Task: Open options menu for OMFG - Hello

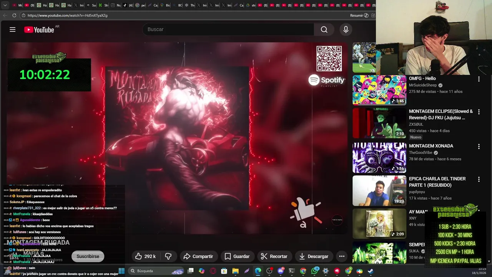Action: tap(479, 79)
